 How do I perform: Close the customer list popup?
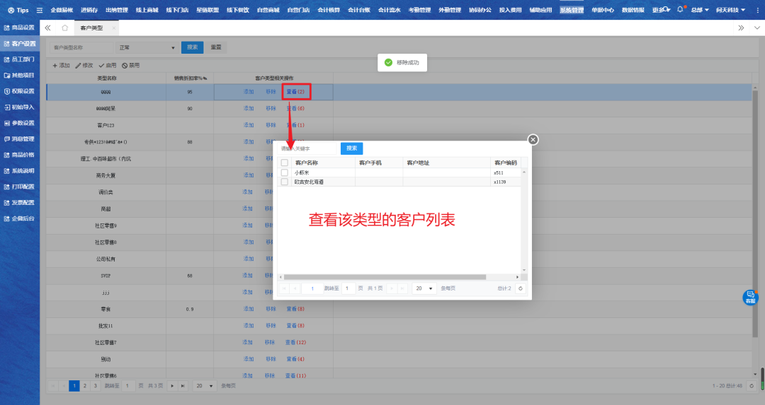click(533, 139)
